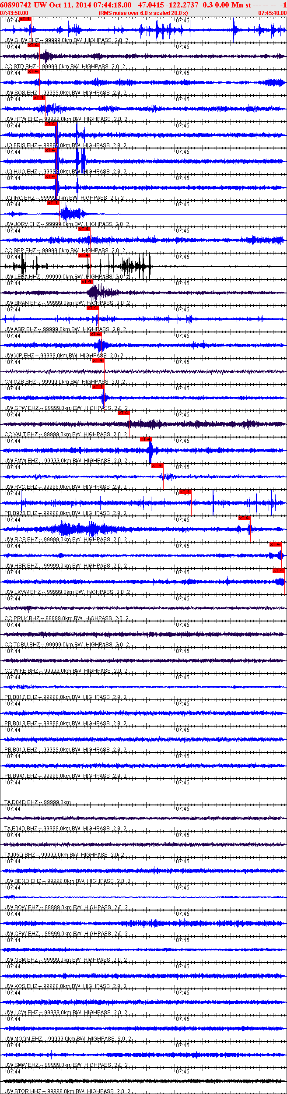Click the 'TA D04D BHZ' station label
The height and width of the screenshot is (1094, 287).
[x=21, y=802]
